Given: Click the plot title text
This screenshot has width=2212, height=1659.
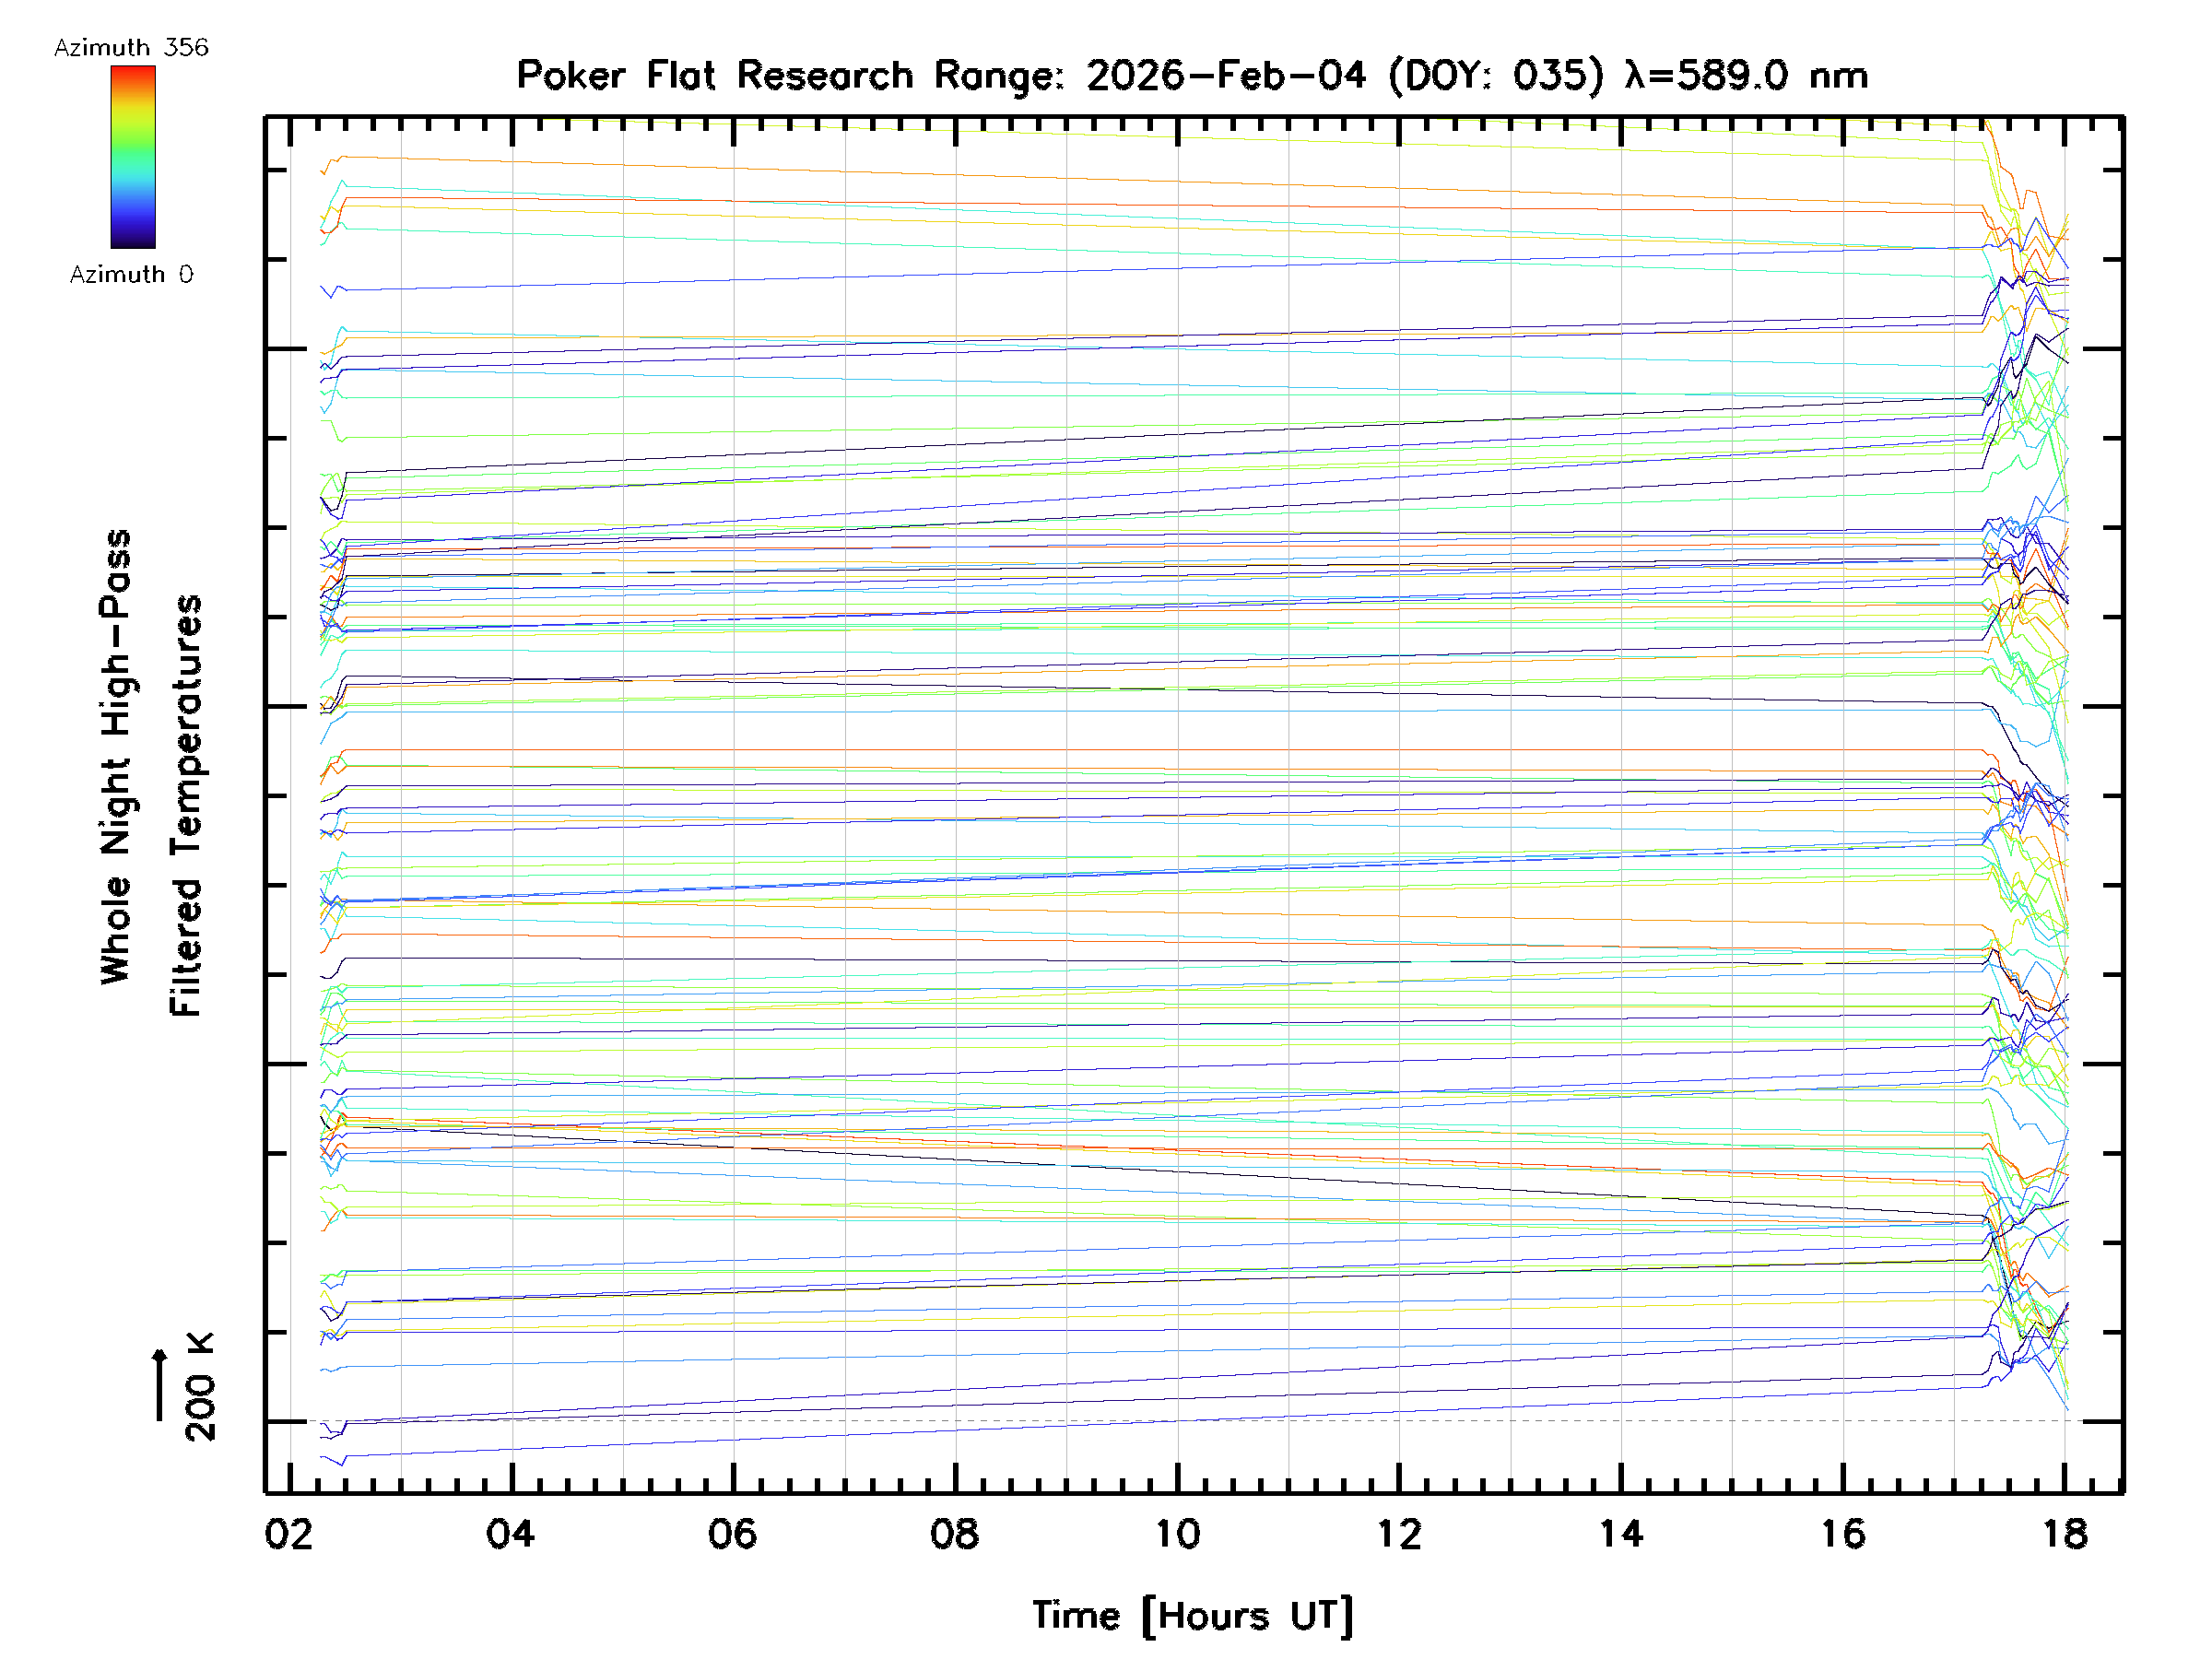Looking at the screenshot, I should (1191, 76).
